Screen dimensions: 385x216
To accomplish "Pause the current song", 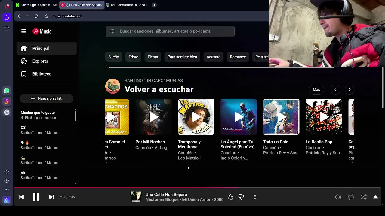I will tap(36, 197).
